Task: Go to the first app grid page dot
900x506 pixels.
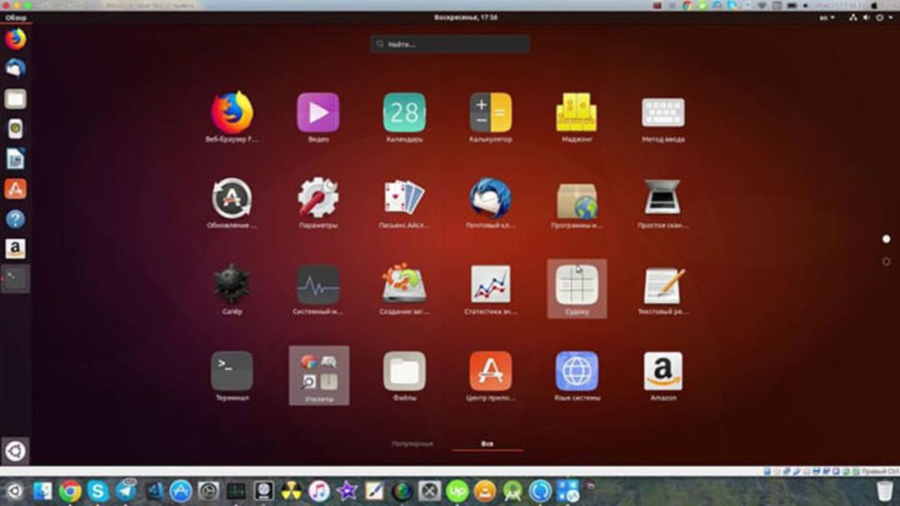Action: [886, 239]
